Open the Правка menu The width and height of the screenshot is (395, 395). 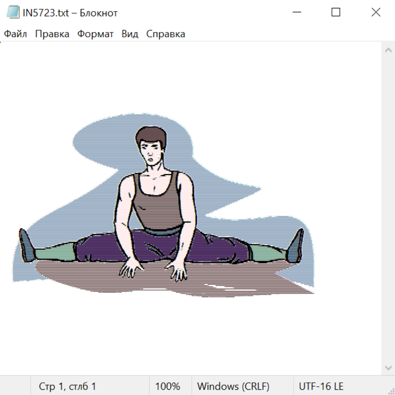52,34
